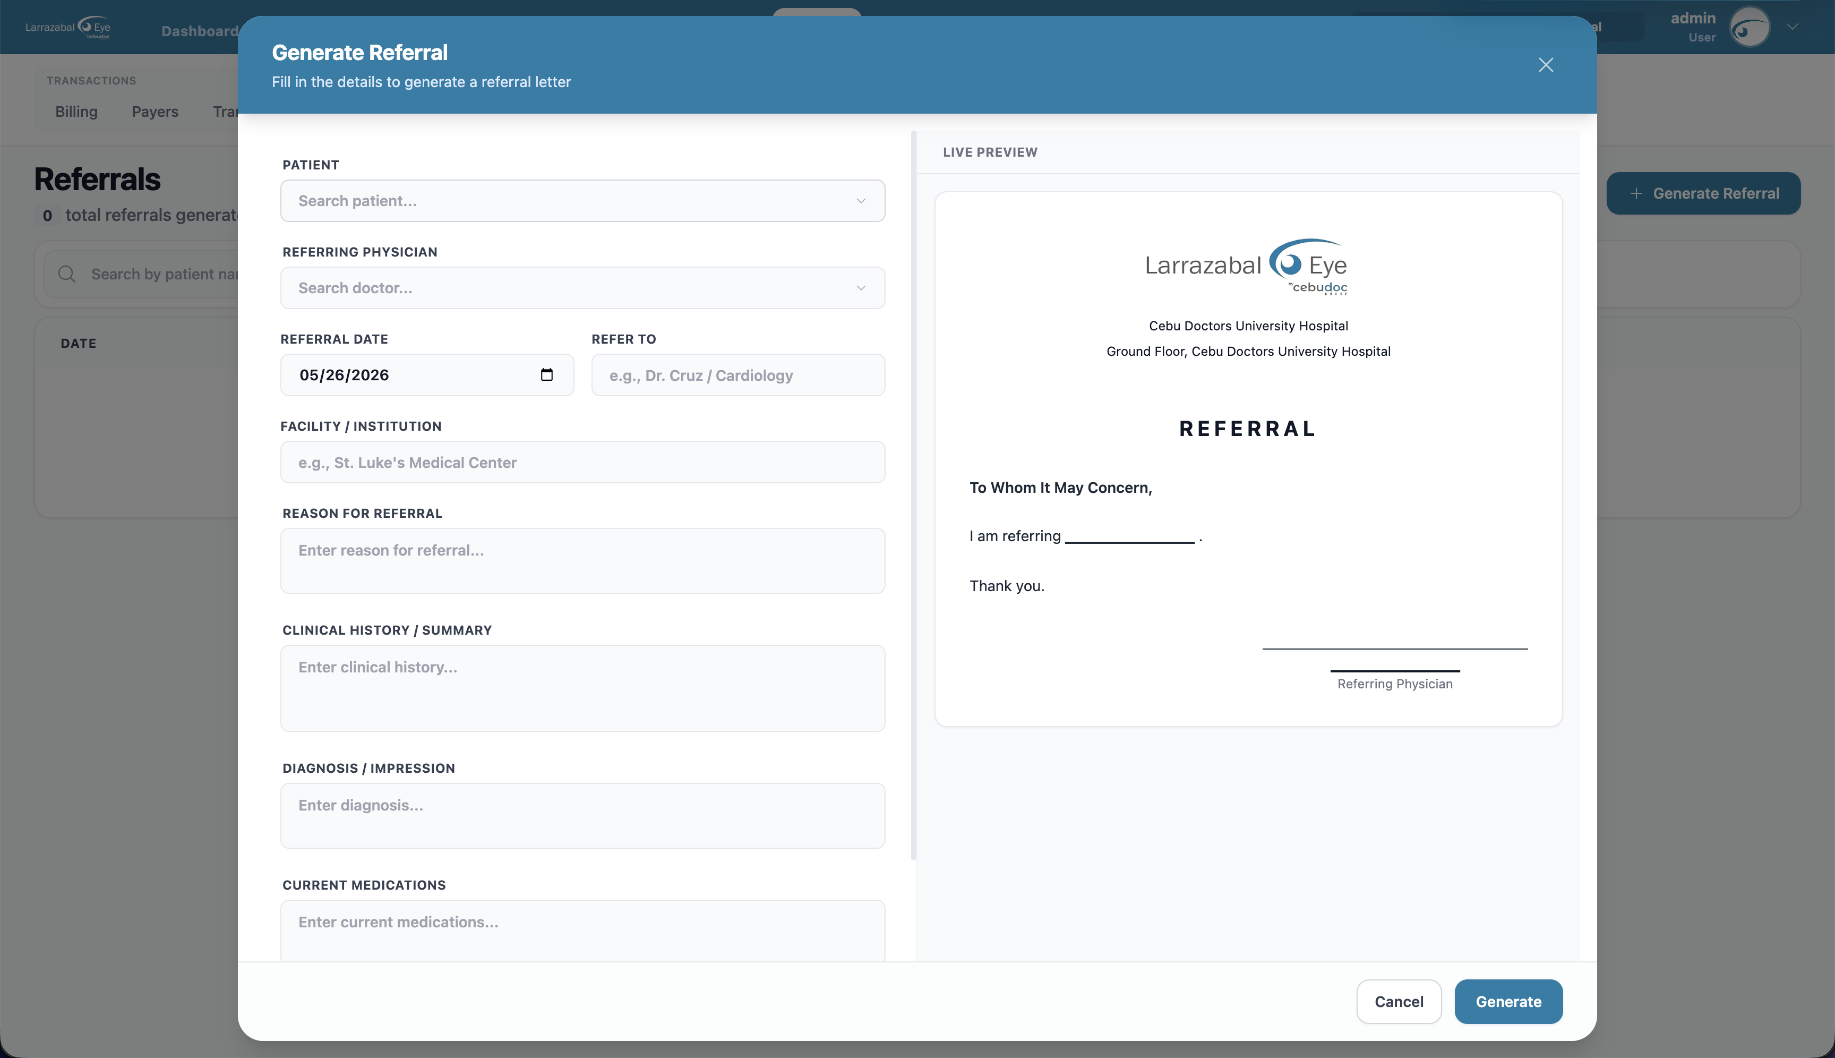Click the Reason for Referral textarea

pyautogui.click(x=582, y=560)
